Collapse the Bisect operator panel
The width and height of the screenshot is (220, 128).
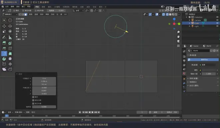[x=17, y=74]
